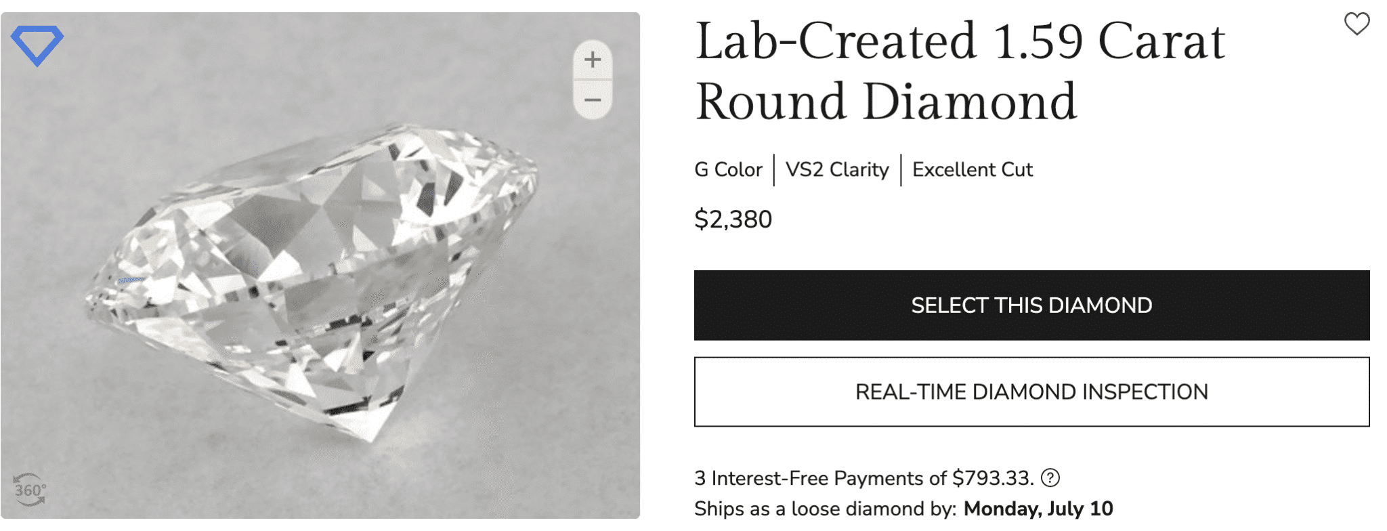Click the words "Round Diamond" in heading

click(x=886, y=102)
